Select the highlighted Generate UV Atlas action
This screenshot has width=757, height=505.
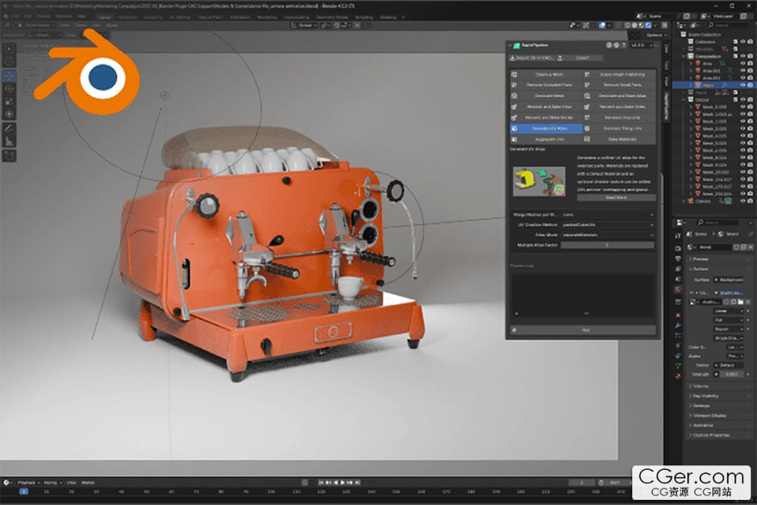[548, 127]
